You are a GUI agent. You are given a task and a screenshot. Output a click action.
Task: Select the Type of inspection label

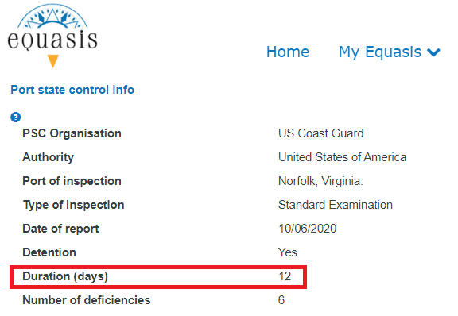tap(74, 205)
